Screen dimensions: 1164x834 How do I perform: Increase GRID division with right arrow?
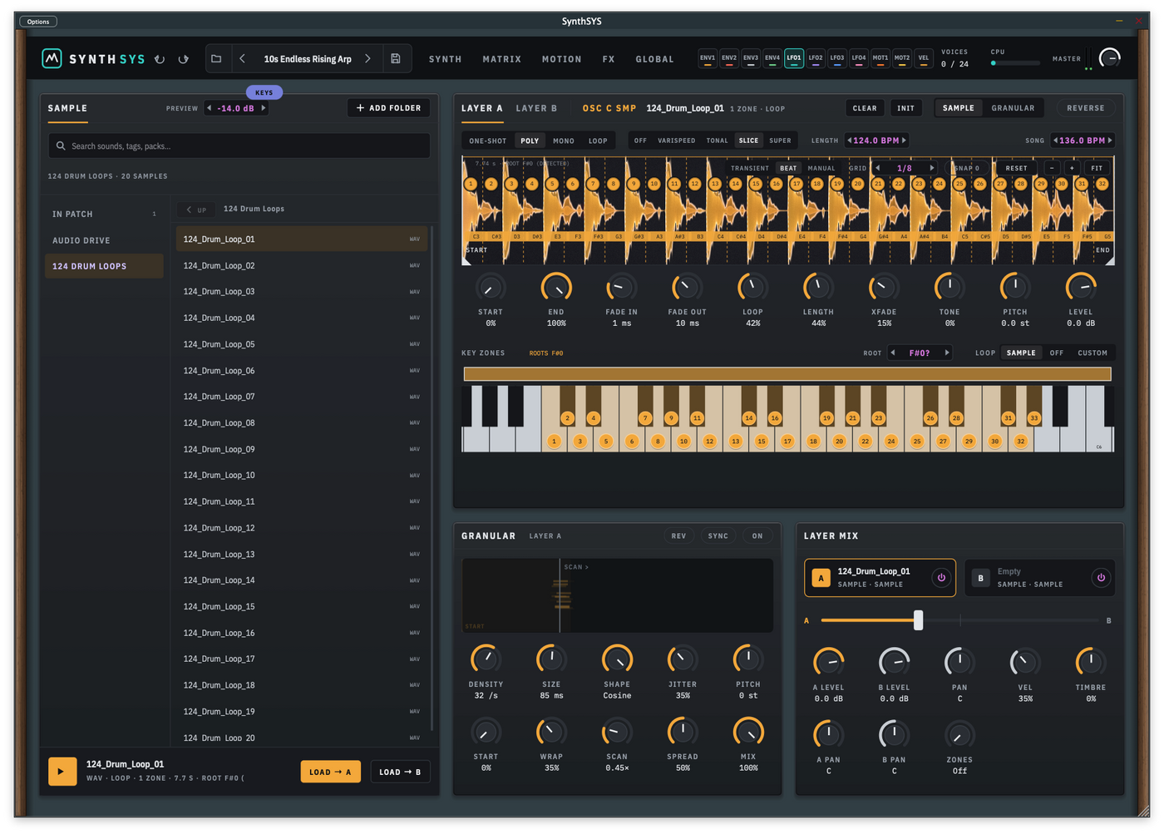932,168
